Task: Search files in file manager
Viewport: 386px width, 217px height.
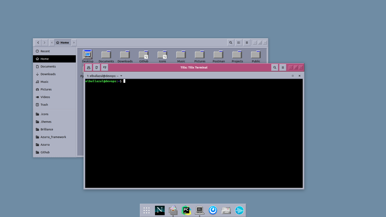Action: [x=231, y=43]
